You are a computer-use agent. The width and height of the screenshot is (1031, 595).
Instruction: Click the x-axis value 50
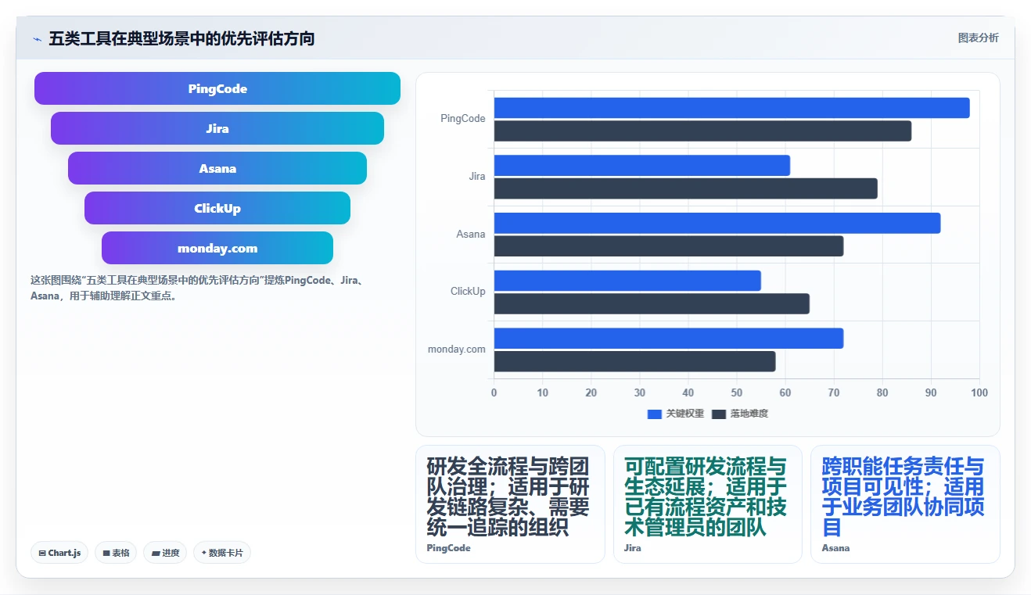pos(737,392)
